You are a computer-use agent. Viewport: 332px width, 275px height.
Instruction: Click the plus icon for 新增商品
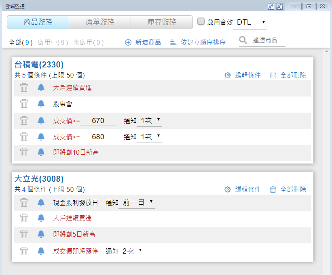tap(128, 42)
